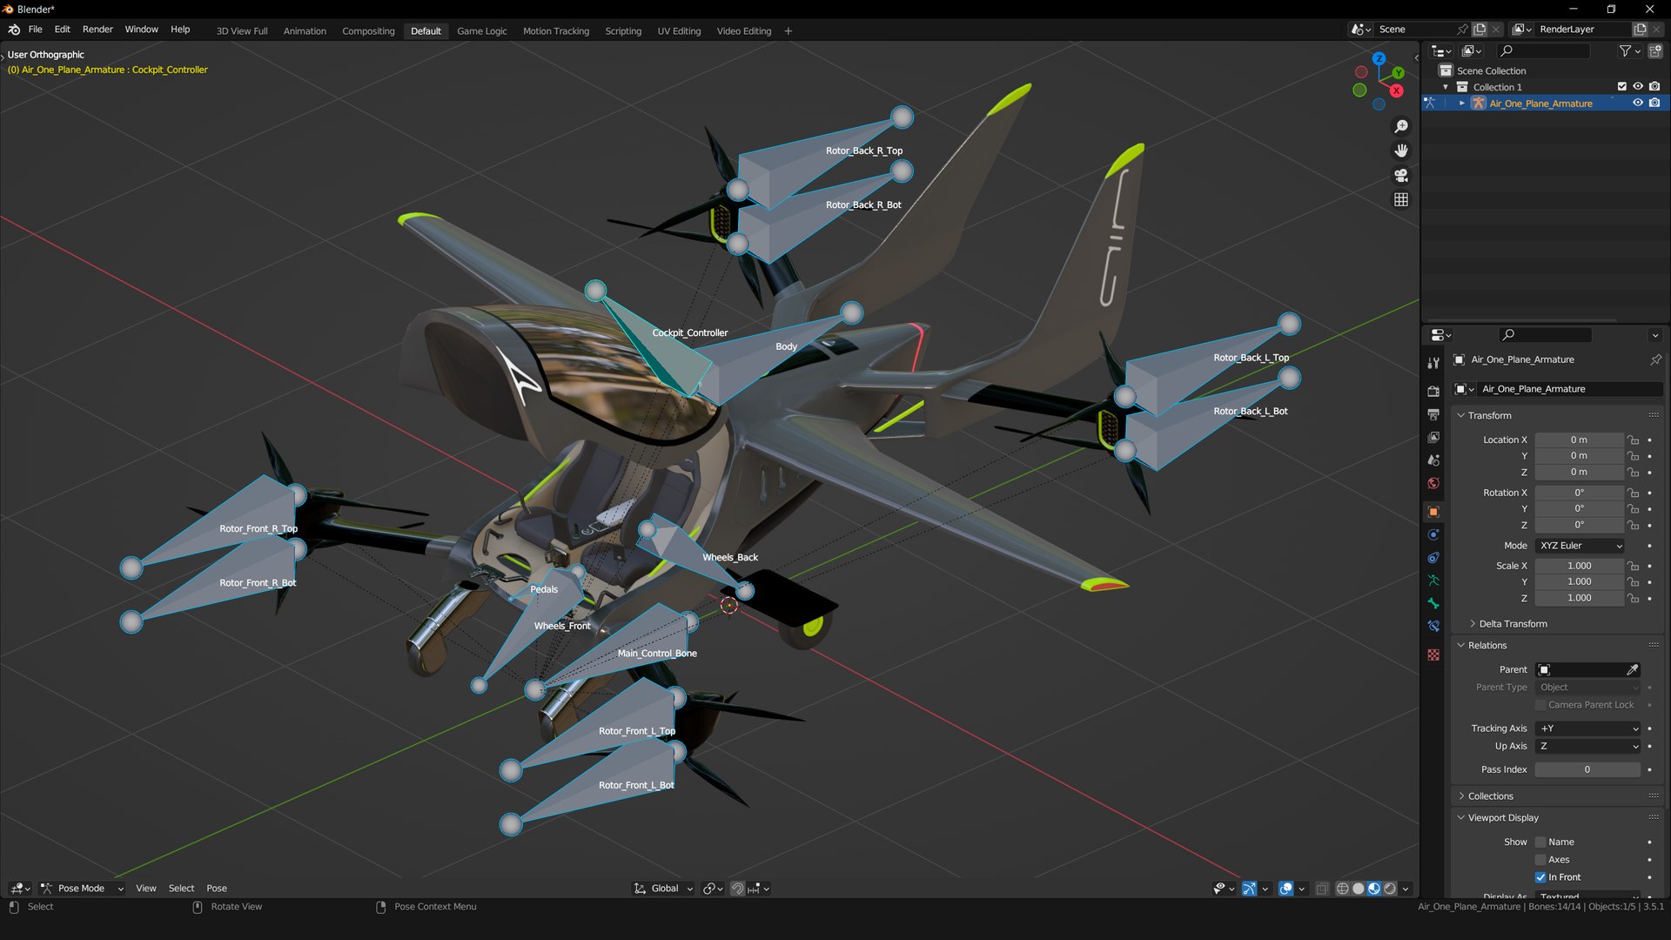Open the Render properties tab

coord(1433,391)
